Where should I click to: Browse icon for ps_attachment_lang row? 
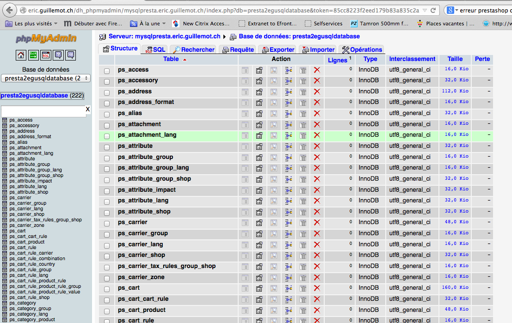coord(245,135)
